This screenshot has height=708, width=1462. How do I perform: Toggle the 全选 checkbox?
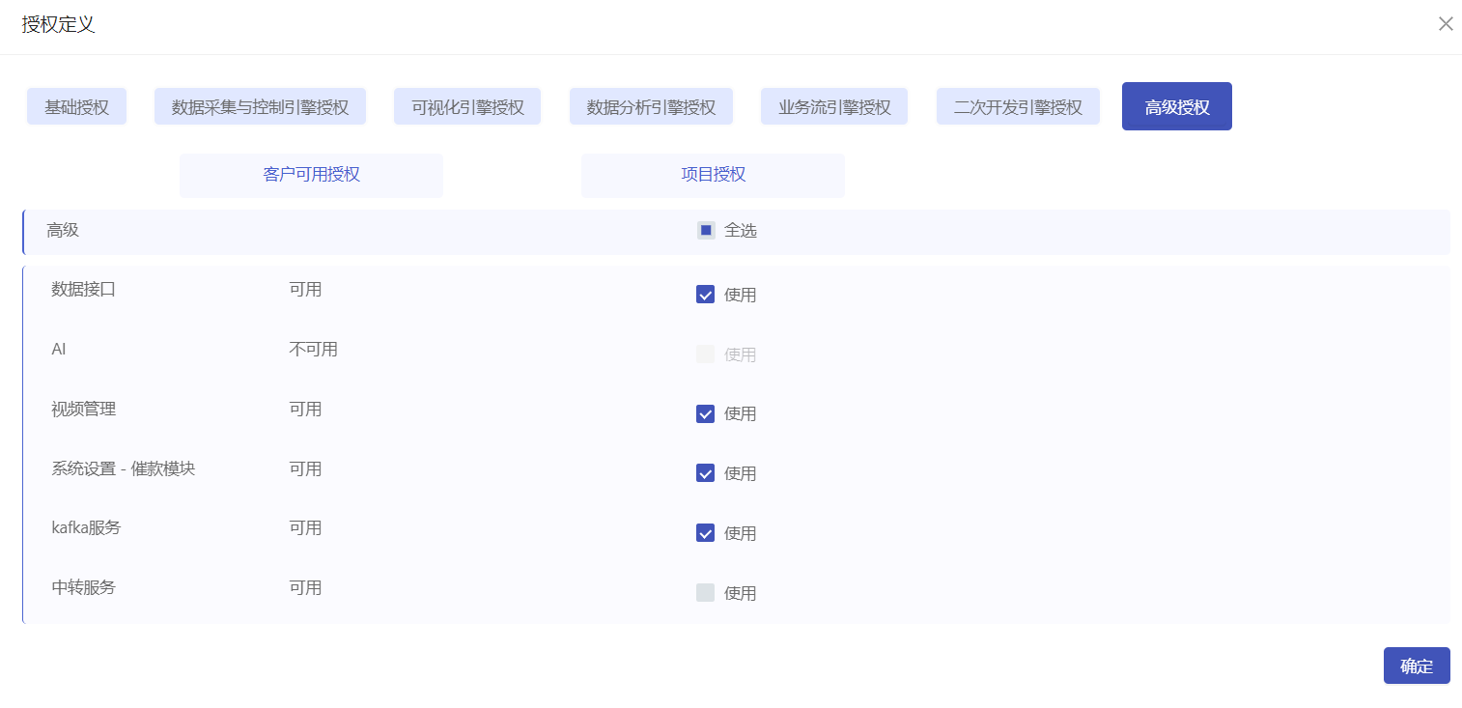[706, 231]
